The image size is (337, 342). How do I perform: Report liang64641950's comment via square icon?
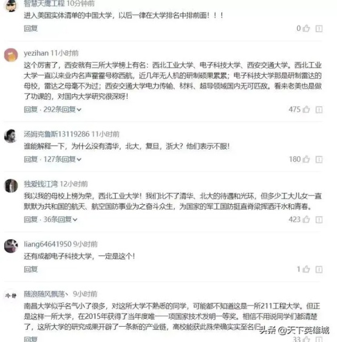[319, 270]
